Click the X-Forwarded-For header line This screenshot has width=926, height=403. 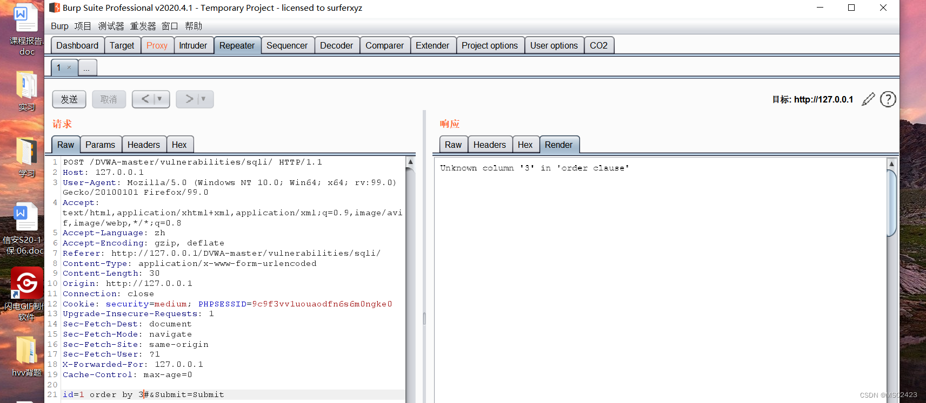coord(133,364)
